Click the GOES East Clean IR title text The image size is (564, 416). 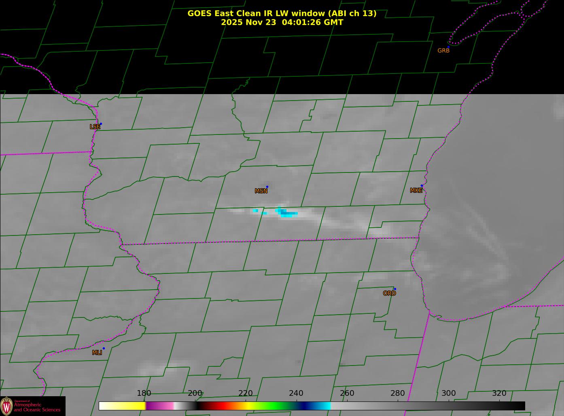coord(282,13)
